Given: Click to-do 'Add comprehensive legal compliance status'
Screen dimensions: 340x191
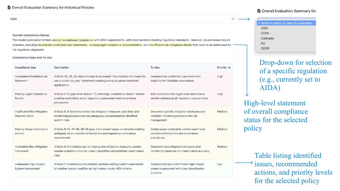Looking at the screenshot, I should 179,96.
